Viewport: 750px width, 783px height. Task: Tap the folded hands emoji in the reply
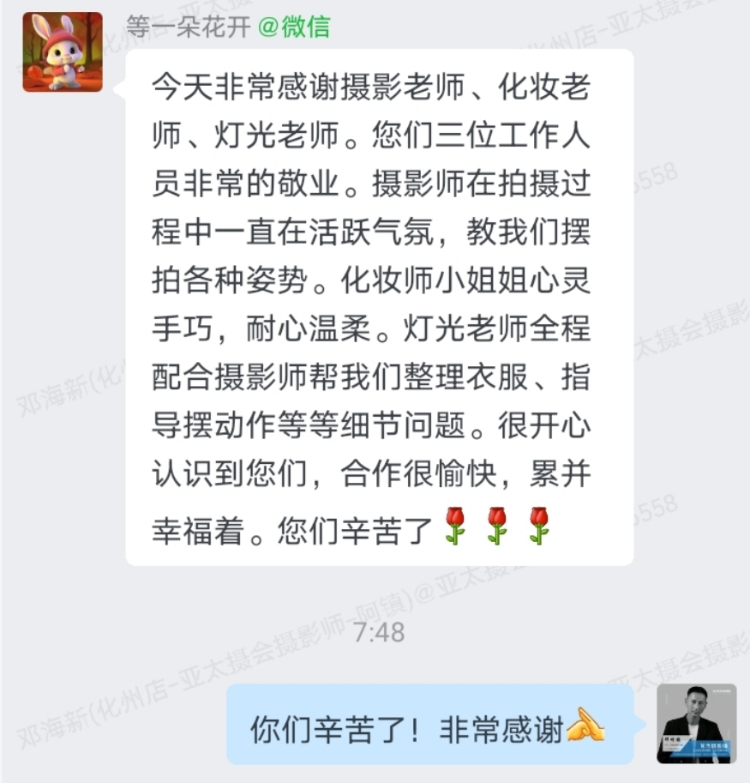[x=585, y=725]
